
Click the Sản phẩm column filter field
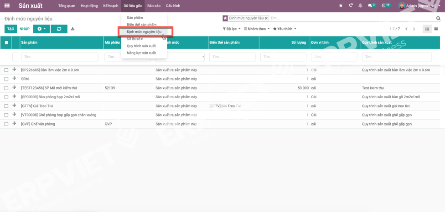coord(59,57)
